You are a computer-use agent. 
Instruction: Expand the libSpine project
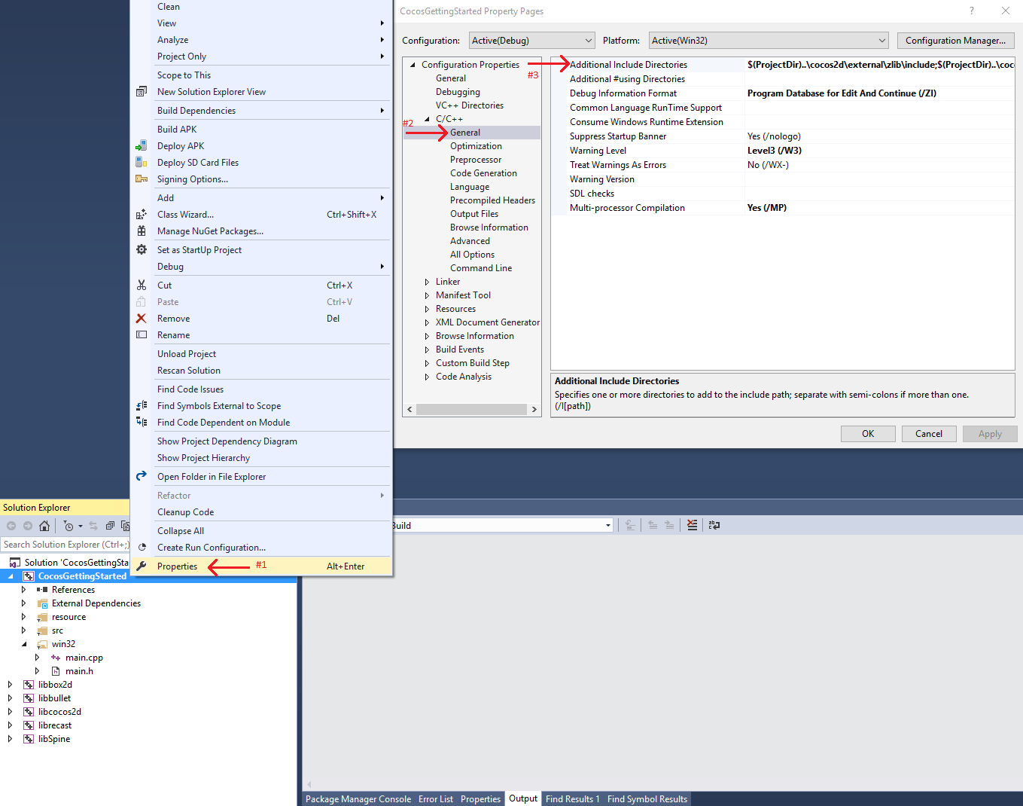point(10,739)
